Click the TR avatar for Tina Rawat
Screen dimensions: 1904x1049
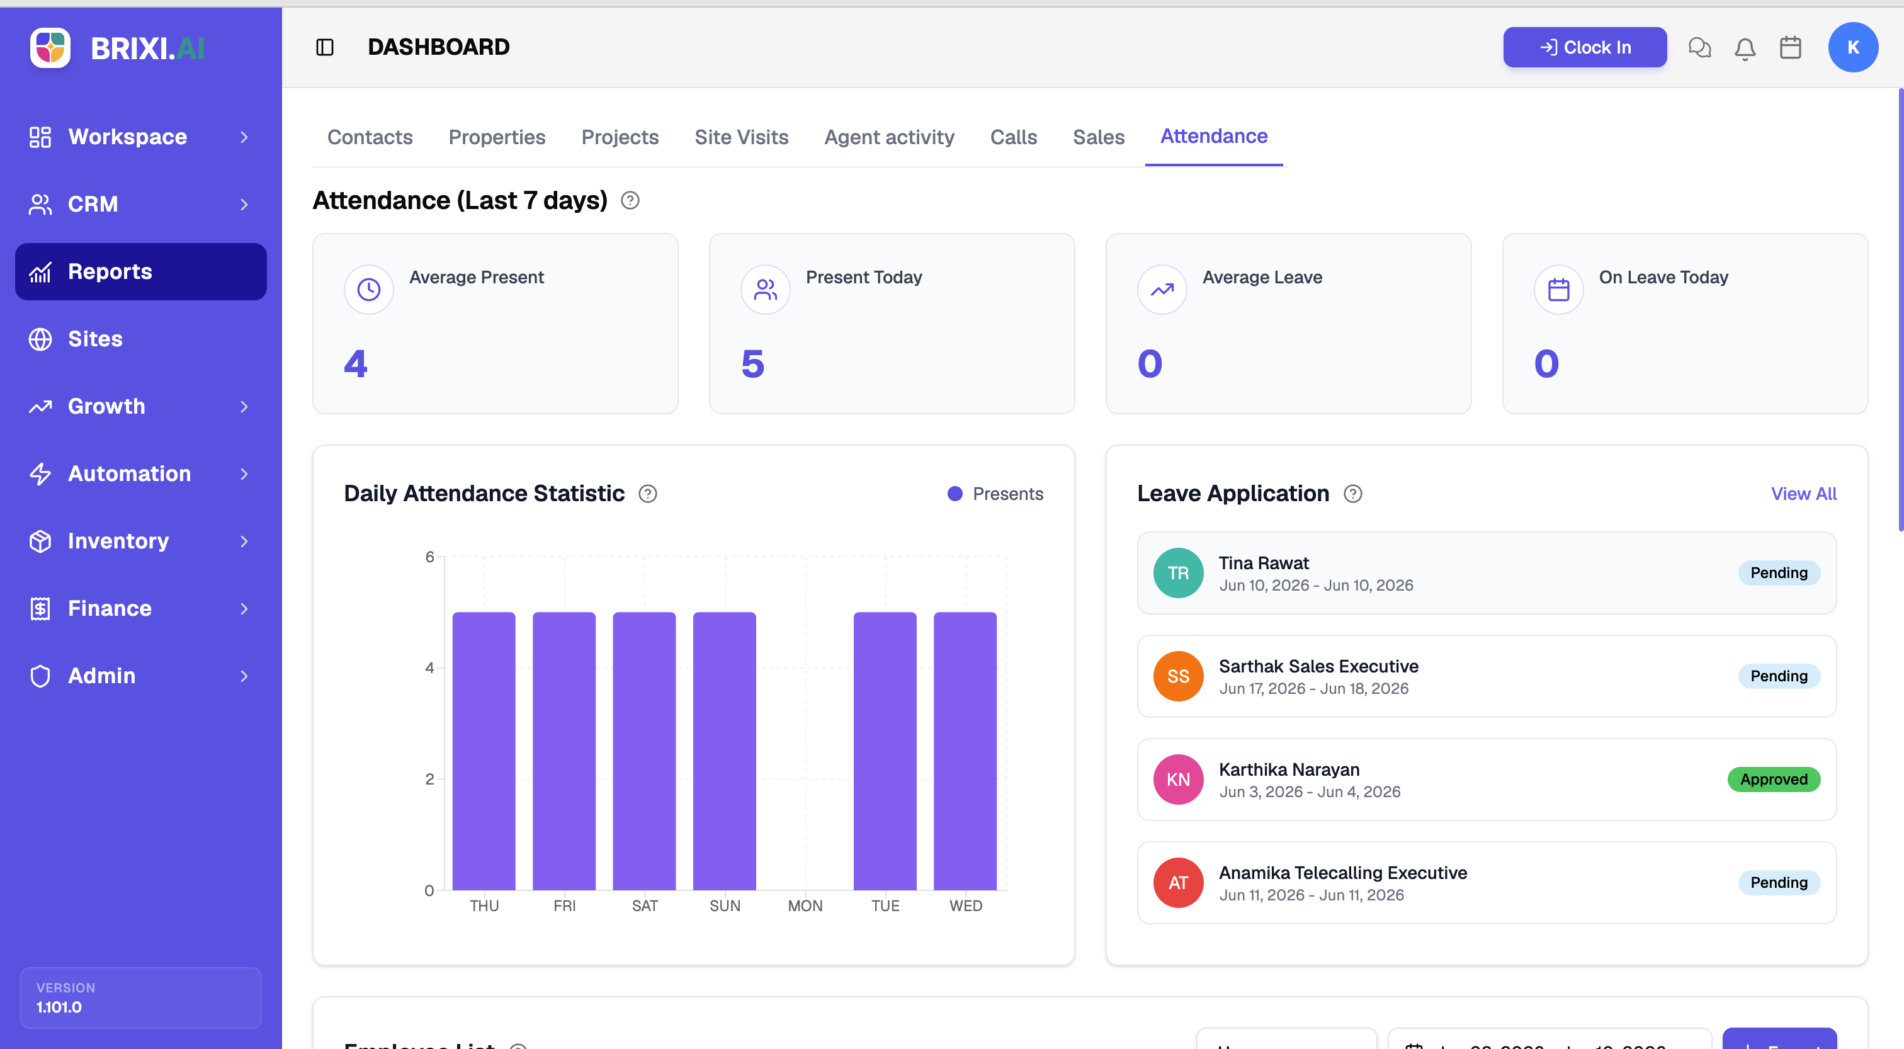click(x=1178, y=573)
